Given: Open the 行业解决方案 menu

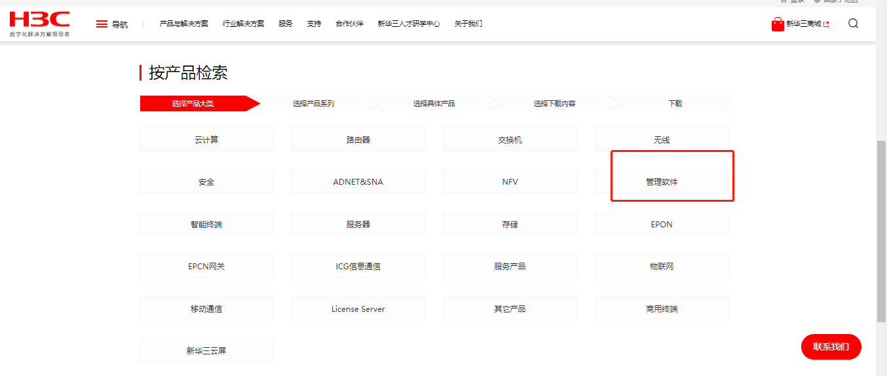Looking at the screenshot, I should click(x=244, y=24).
